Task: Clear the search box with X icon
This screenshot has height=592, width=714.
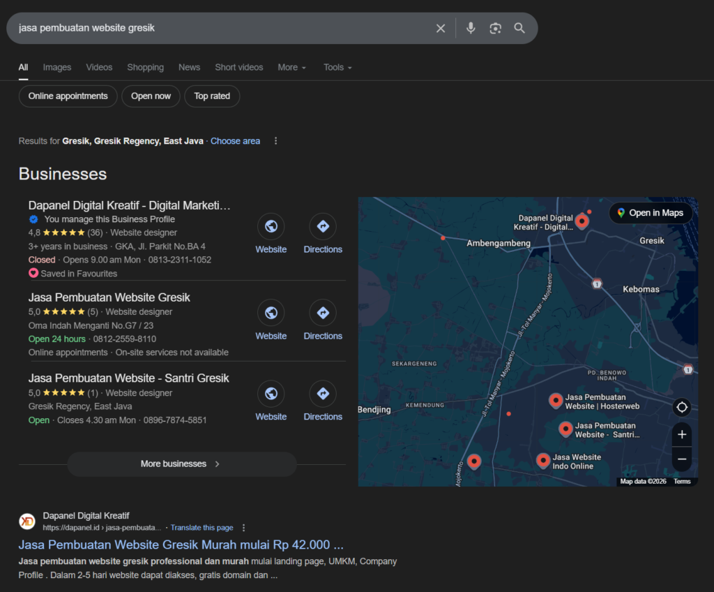Action: (x=441, y=29)
